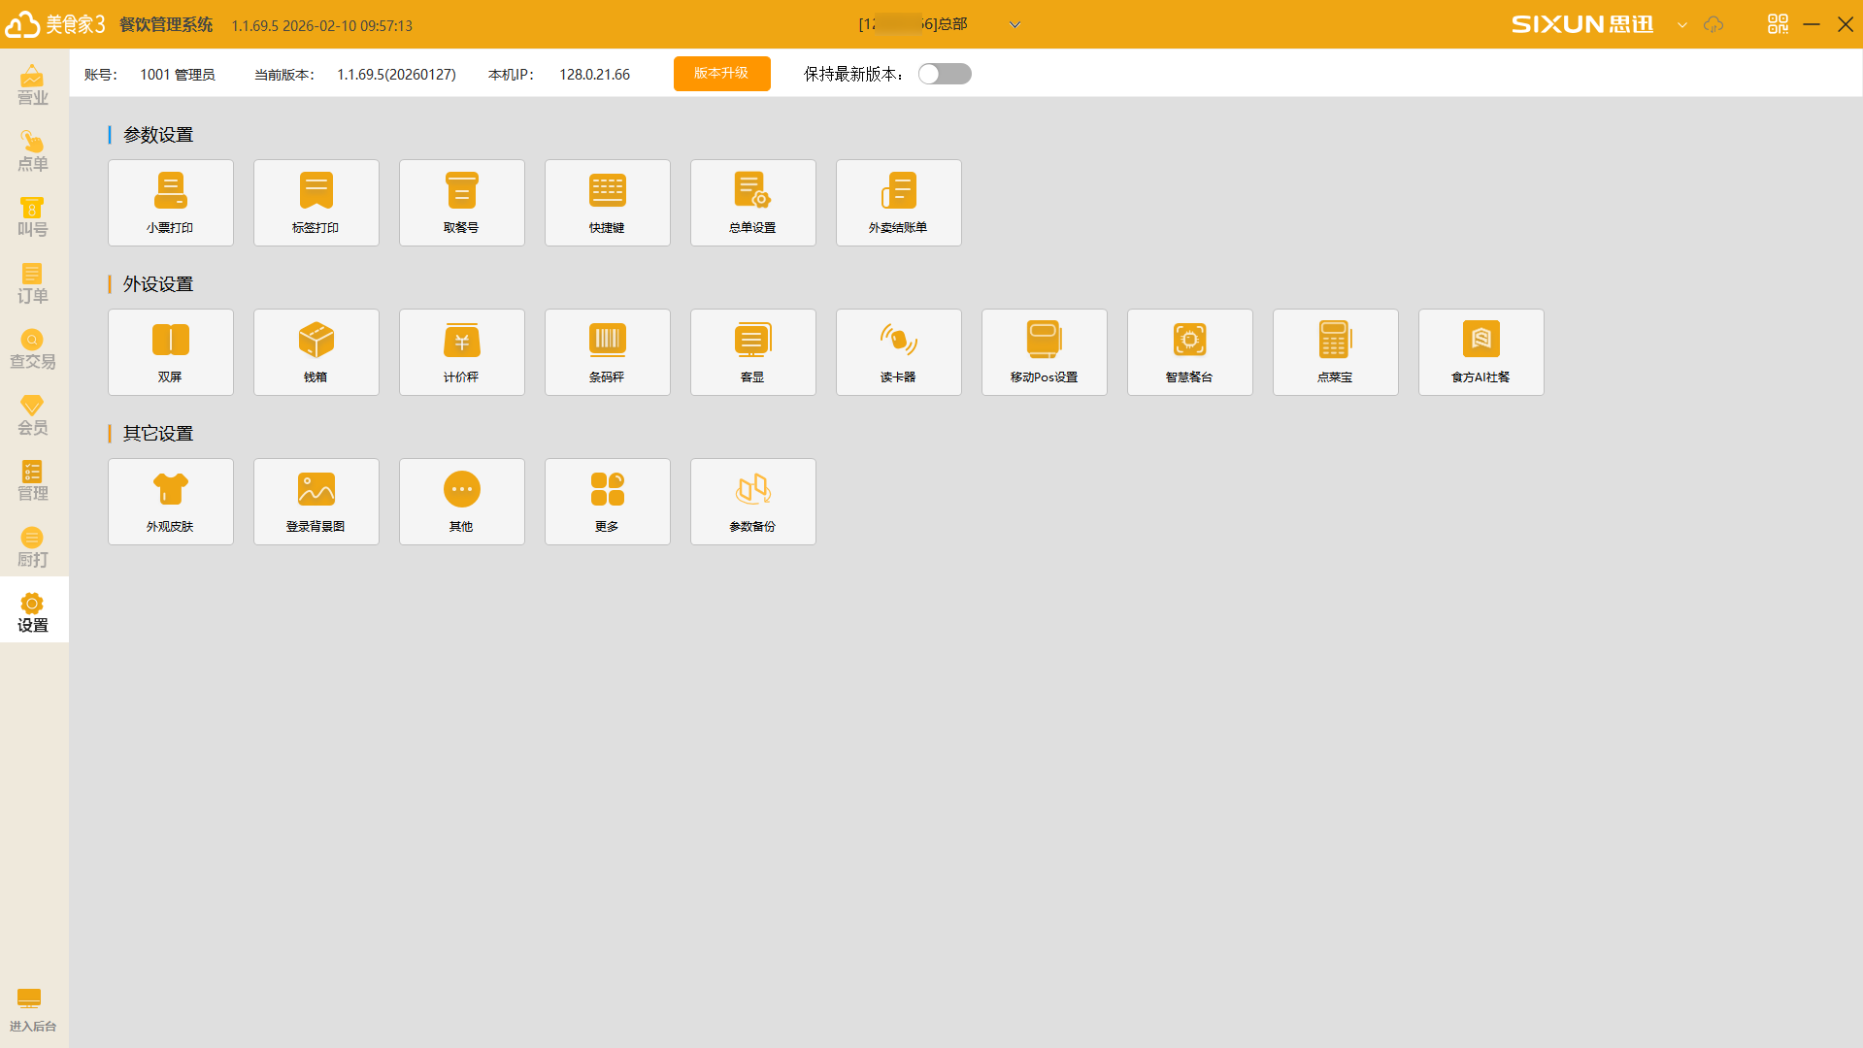Toggle the 保持最新版本 switch

coord(945,74)
